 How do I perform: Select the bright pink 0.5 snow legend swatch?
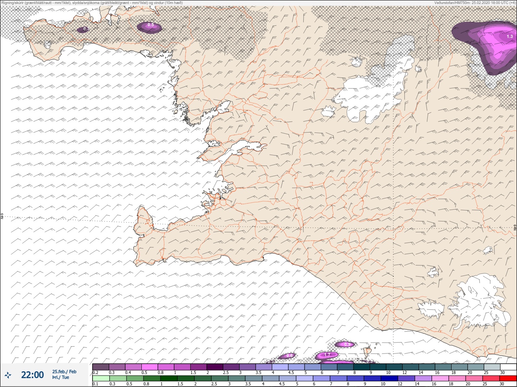(149, 367)
